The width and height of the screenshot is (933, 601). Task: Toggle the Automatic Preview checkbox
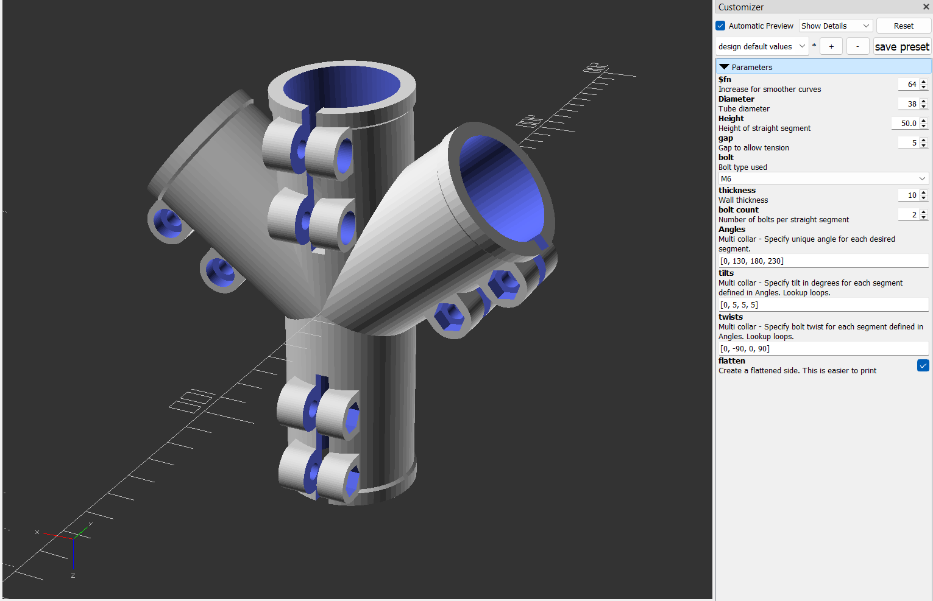[x=720, y=26]
